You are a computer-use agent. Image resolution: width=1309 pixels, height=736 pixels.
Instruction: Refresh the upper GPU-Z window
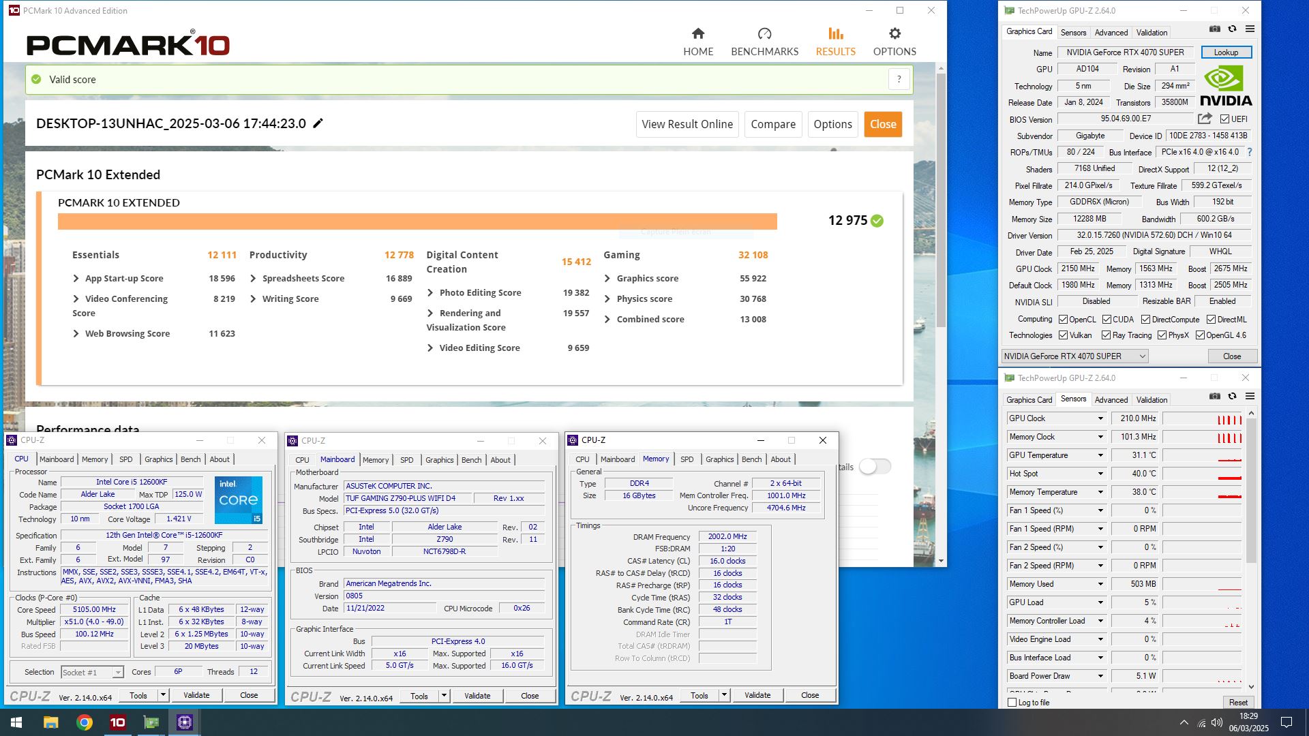1232,29
